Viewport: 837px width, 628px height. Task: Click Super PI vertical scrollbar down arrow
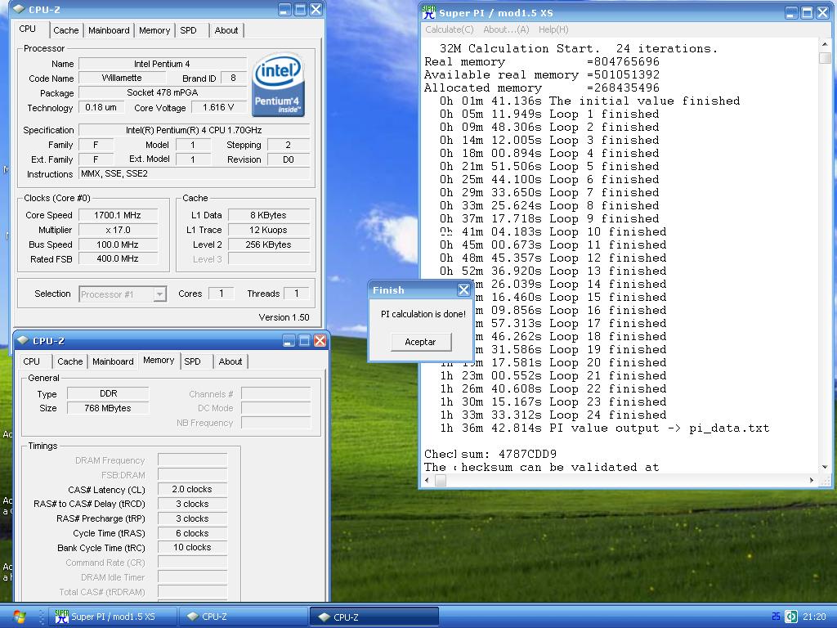click(826, 467)
